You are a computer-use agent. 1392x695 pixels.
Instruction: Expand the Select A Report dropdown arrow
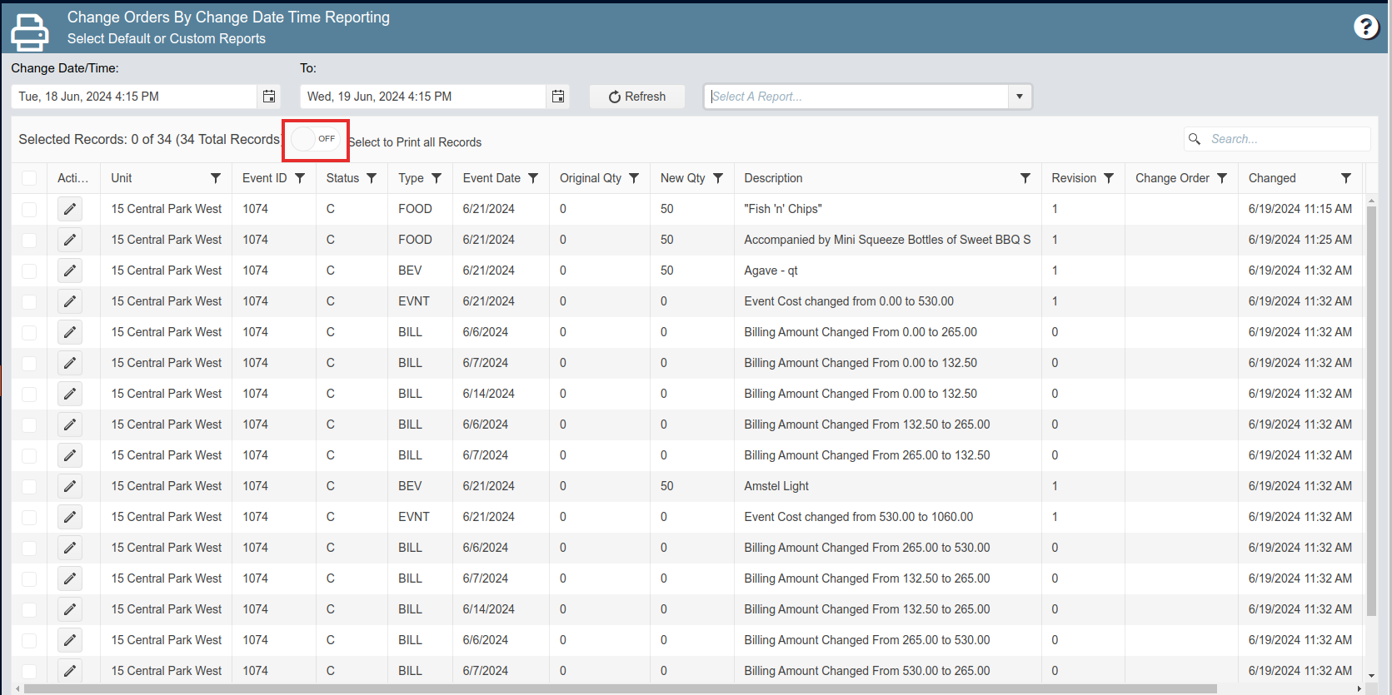pyautogui.click(x=1020, y=97)
